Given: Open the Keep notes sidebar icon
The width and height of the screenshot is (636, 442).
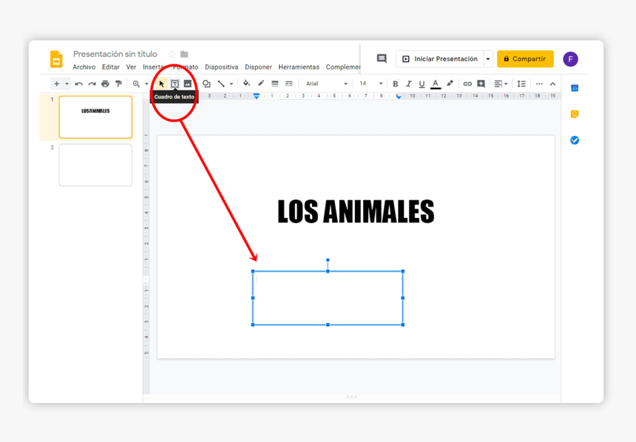Looking at the screenshot, I should [575, 115].
